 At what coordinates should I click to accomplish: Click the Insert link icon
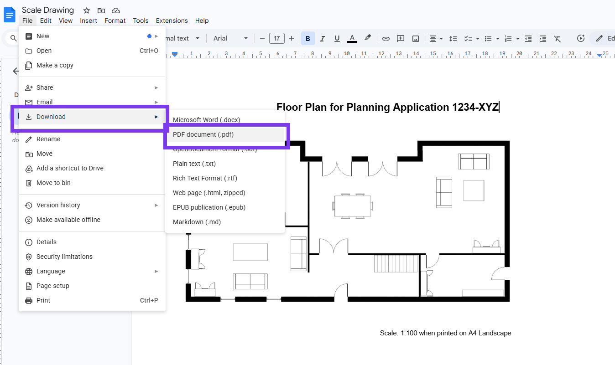(386, 38)
